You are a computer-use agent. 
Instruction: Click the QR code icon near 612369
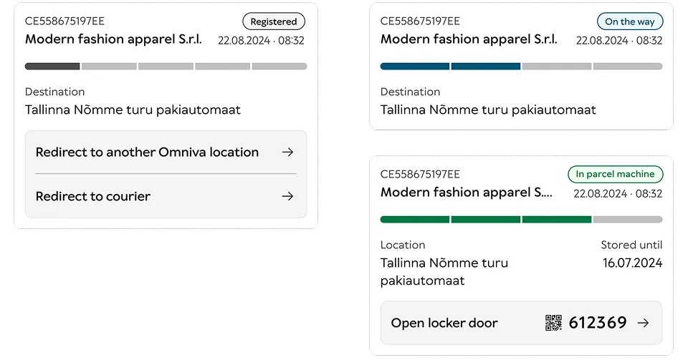click(x=553, y=323)
